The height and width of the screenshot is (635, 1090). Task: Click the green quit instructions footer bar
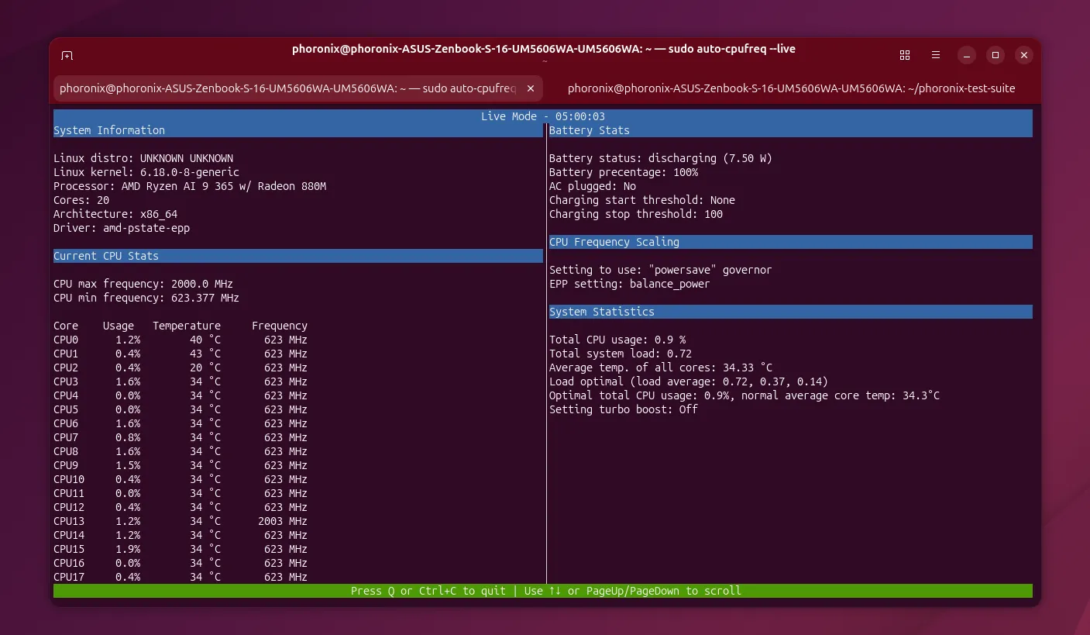542,591
